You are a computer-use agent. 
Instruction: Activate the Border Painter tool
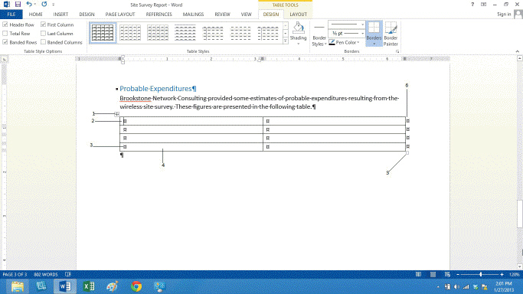pos(391,34)
